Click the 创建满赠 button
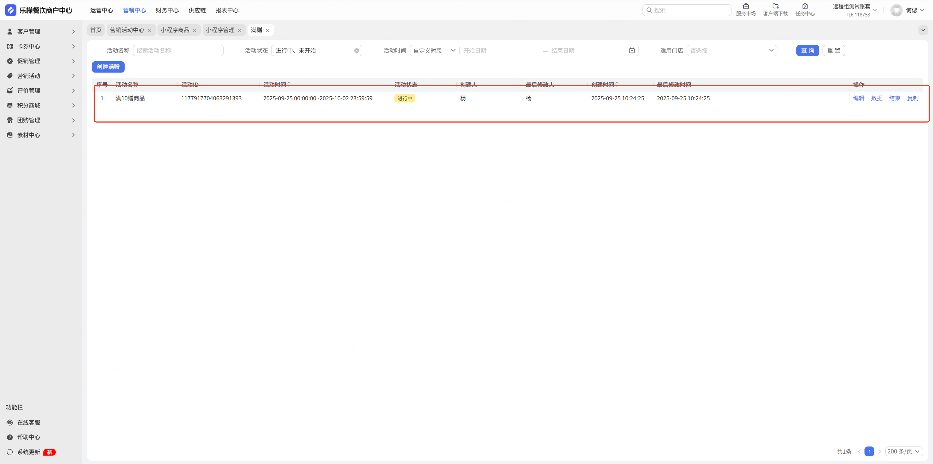The width and height of the screenshot is (933, 464). pos(108,67)
